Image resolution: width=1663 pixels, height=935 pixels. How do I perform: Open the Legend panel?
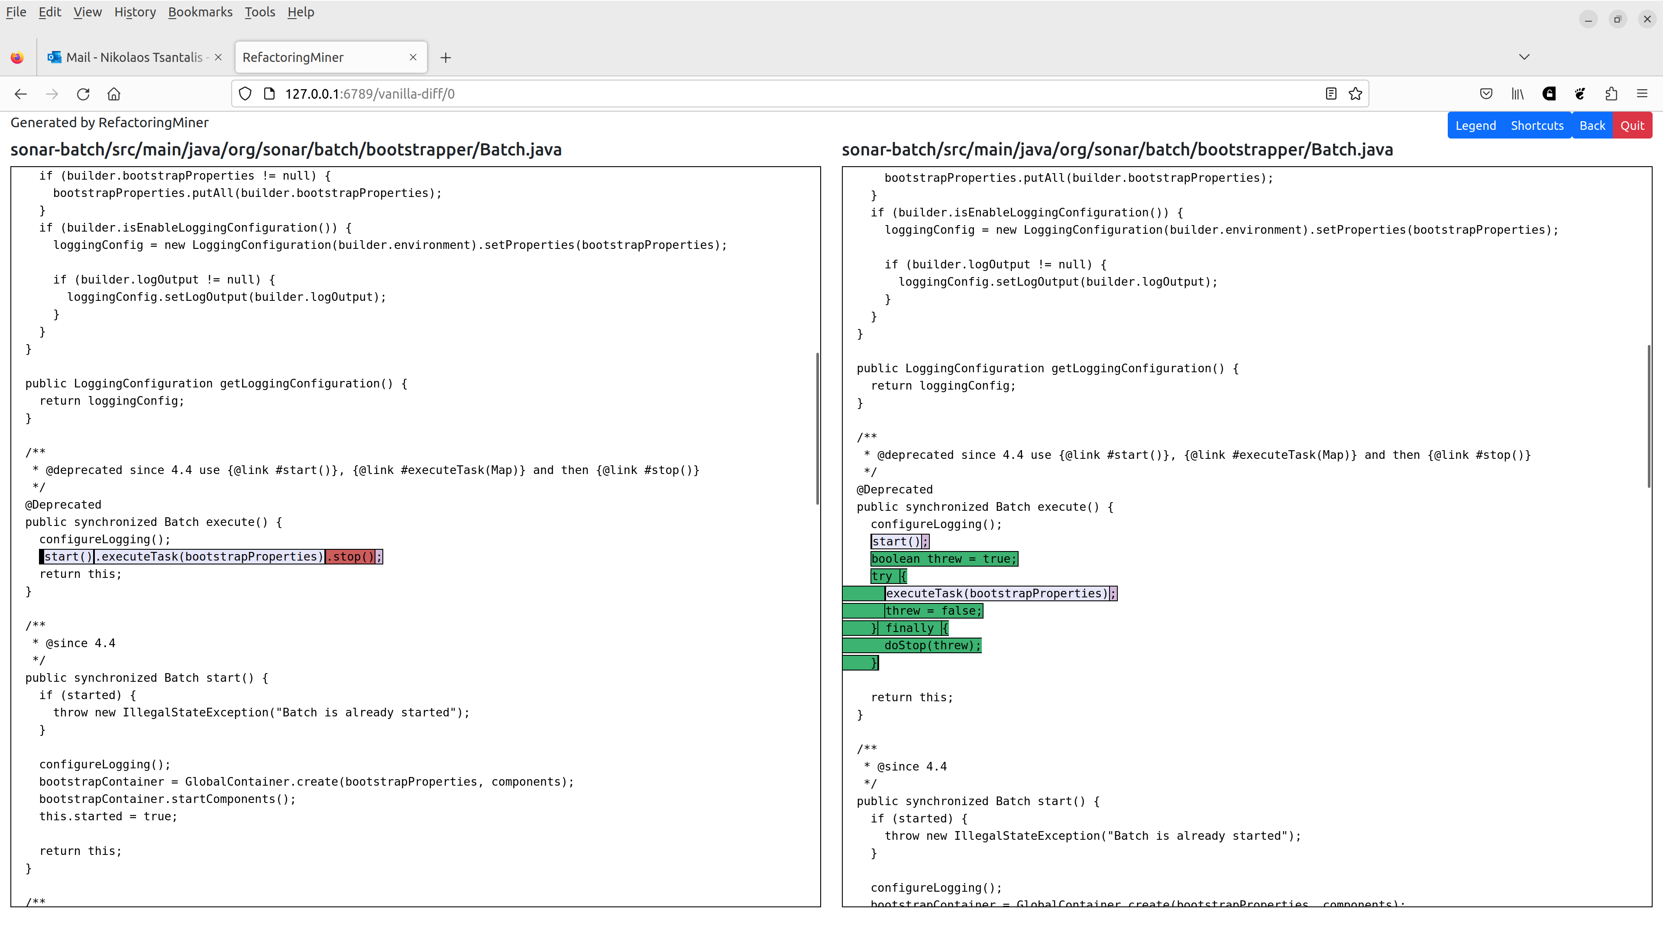click(x=1476, y=125)
